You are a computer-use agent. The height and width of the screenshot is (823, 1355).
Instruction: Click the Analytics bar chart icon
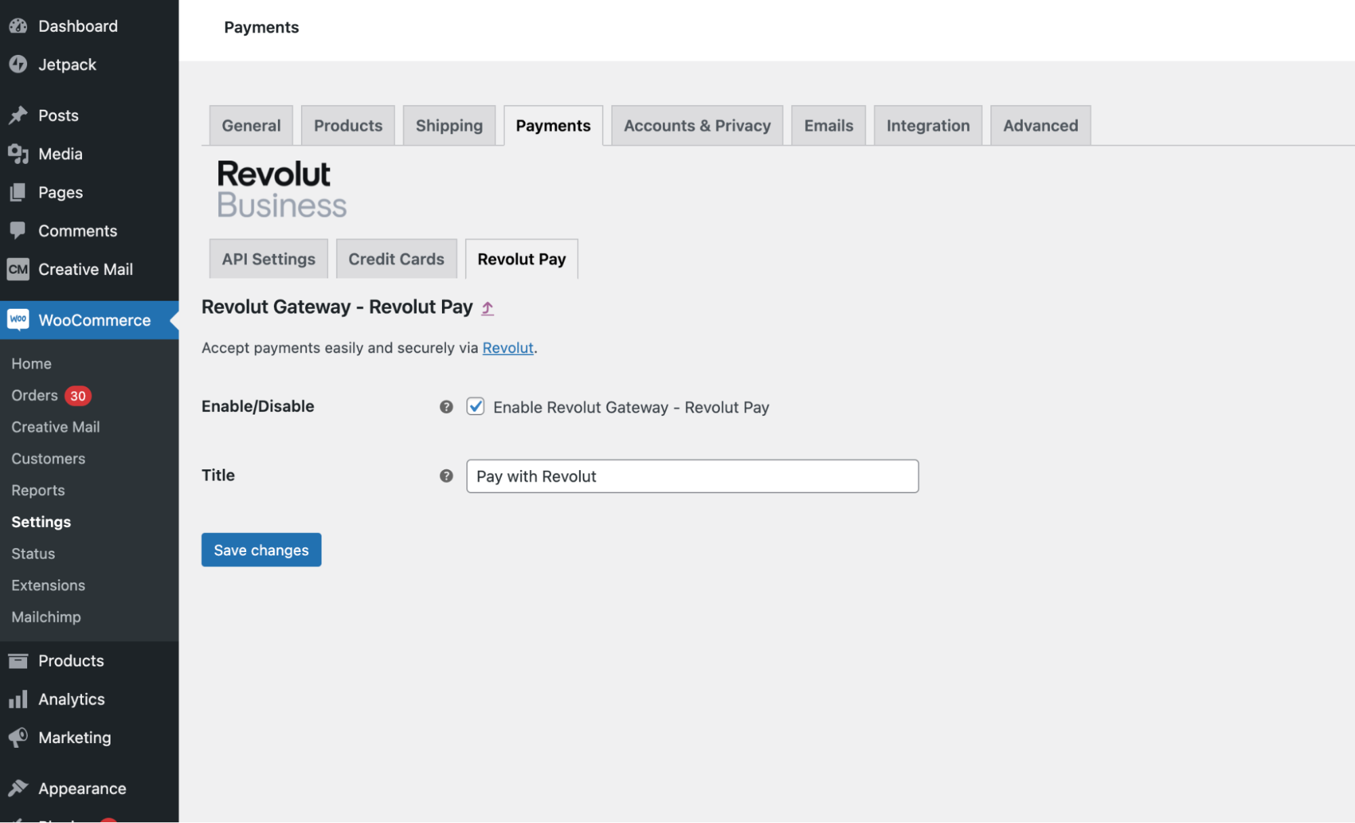pyautogui.click(x=18, y=699)
